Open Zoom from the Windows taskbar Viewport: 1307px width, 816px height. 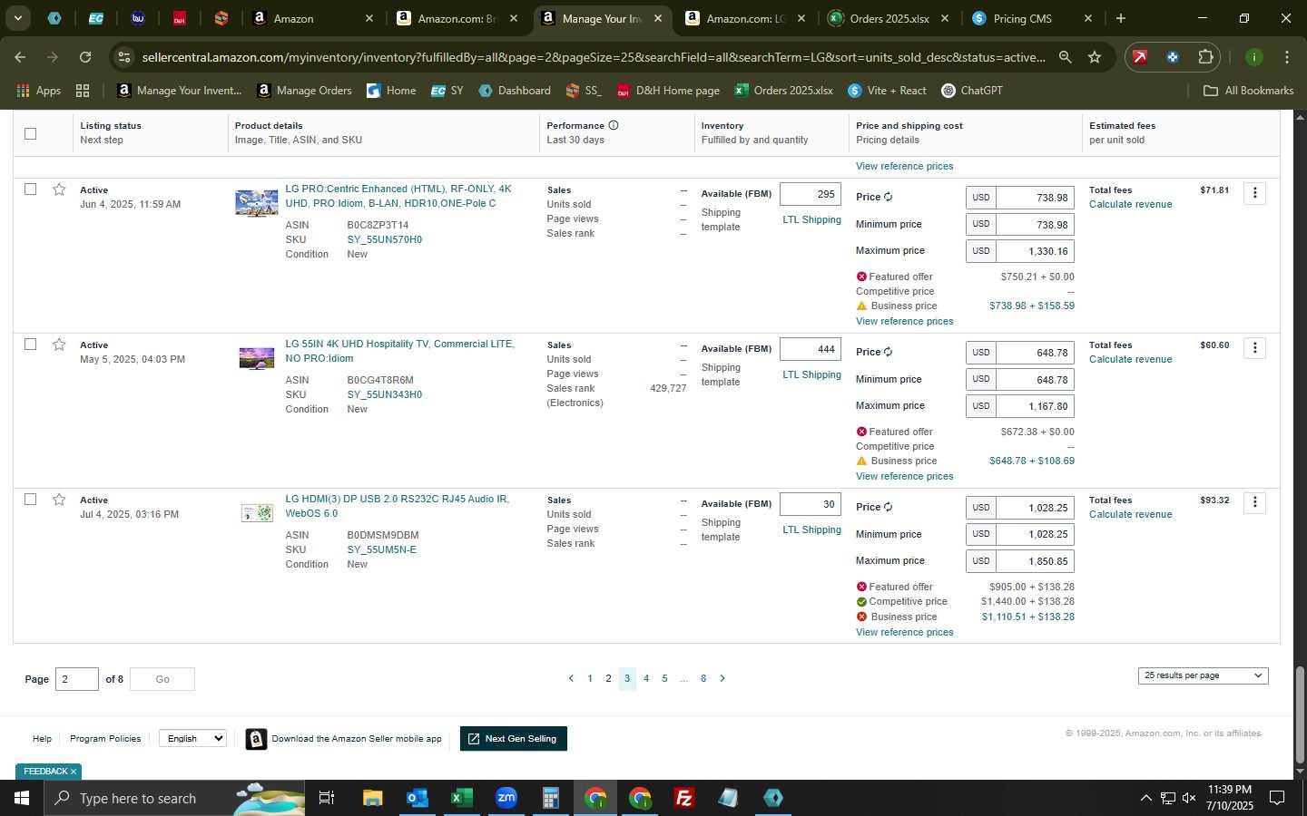point(506,798)
